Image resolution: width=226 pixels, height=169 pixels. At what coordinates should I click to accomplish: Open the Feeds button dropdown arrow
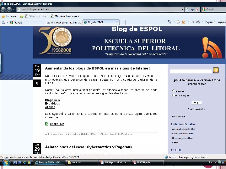coord(188,22)
